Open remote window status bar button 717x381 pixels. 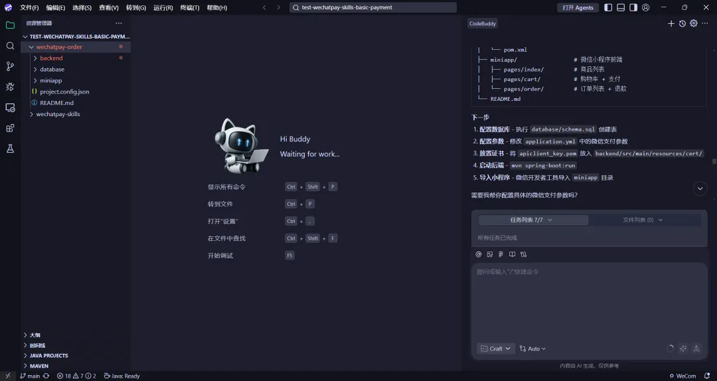pos(8,376)
